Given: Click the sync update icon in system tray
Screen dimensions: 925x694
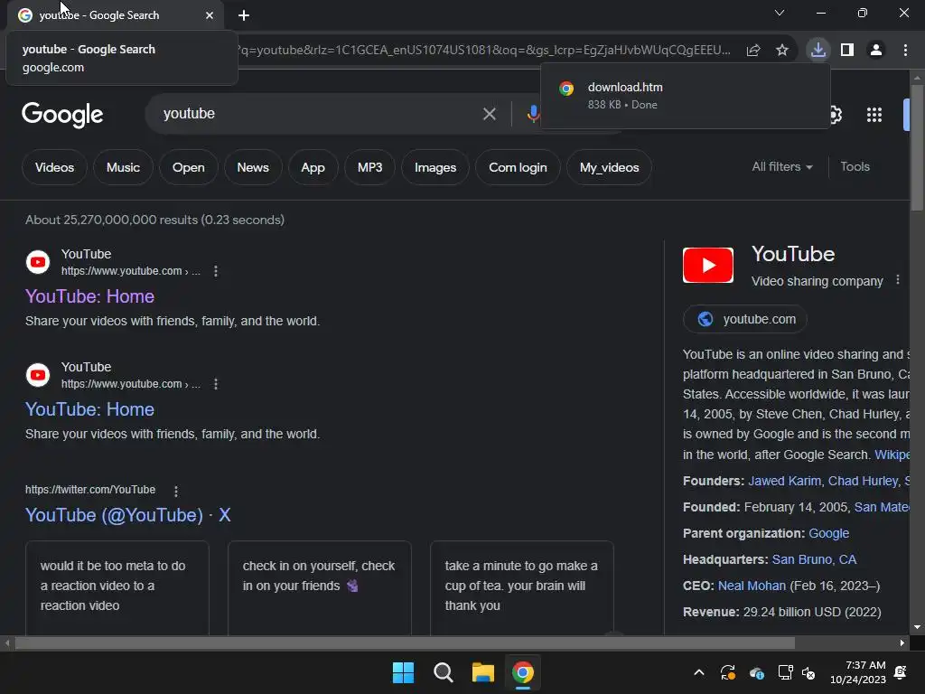Looking at the screenshot, I should [x=728, y=672].
